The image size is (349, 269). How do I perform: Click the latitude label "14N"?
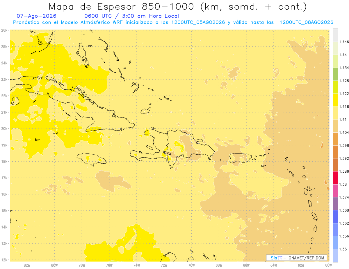tap(4, 227)
